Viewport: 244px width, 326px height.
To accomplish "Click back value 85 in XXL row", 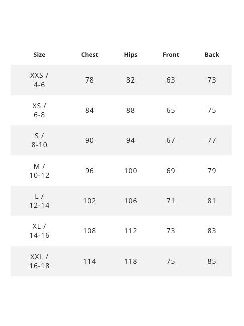I will 212,261.
